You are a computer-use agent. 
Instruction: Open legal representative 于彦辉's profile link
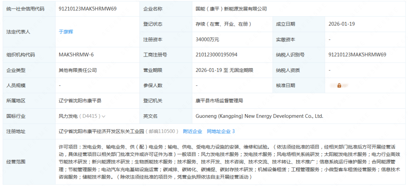66,32
